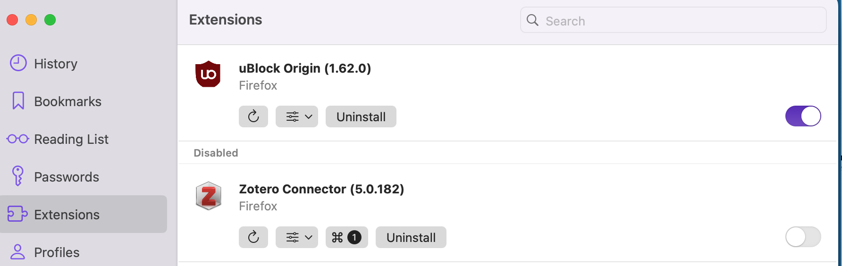Image resolution: width=842 pixels, height=266 pixels.
Task: Click the search magnifier icon
Action: [532, 20]
